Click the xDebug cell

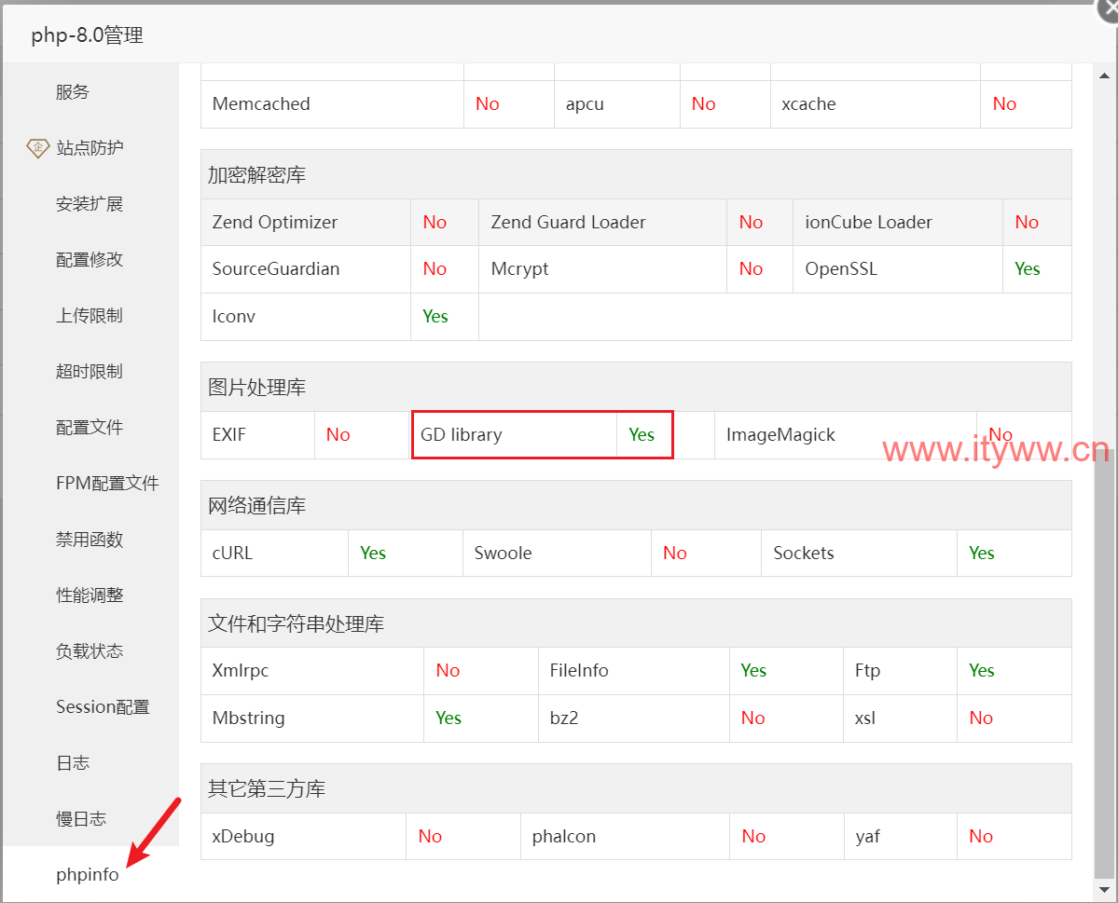(304, 836)
